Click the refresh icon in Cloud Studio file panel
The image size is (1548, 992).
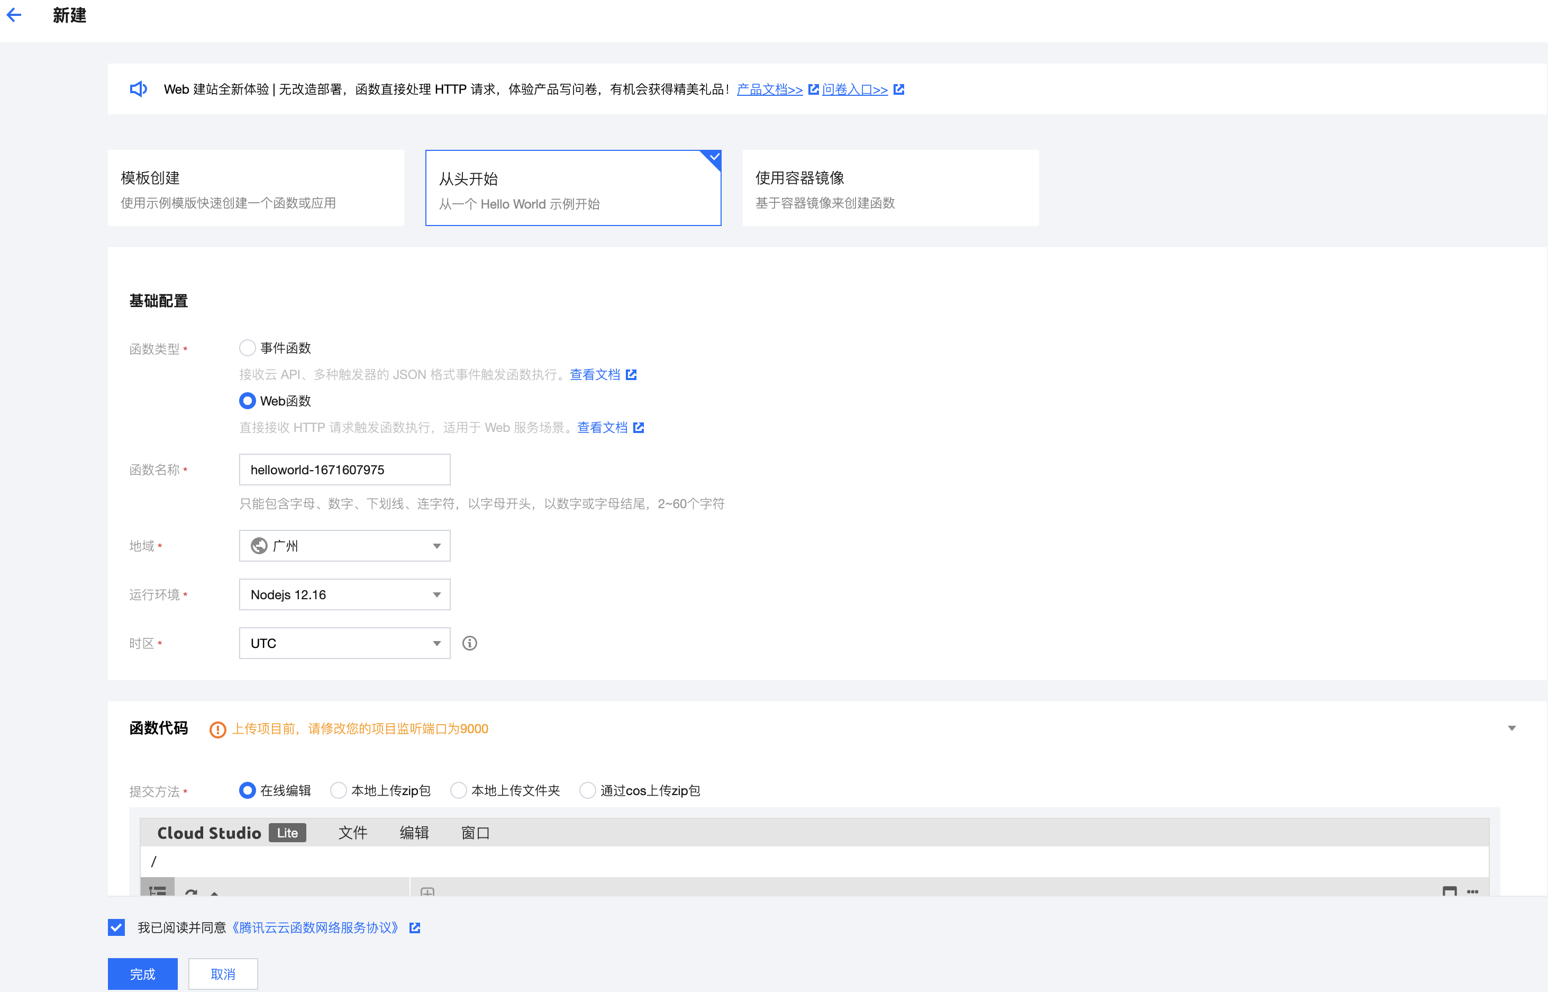point(190,891)
